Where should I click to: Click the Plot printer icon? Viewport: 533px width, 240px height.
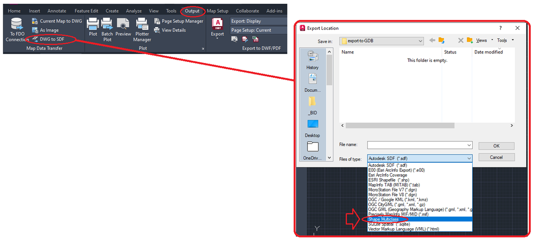pos(93,27)
